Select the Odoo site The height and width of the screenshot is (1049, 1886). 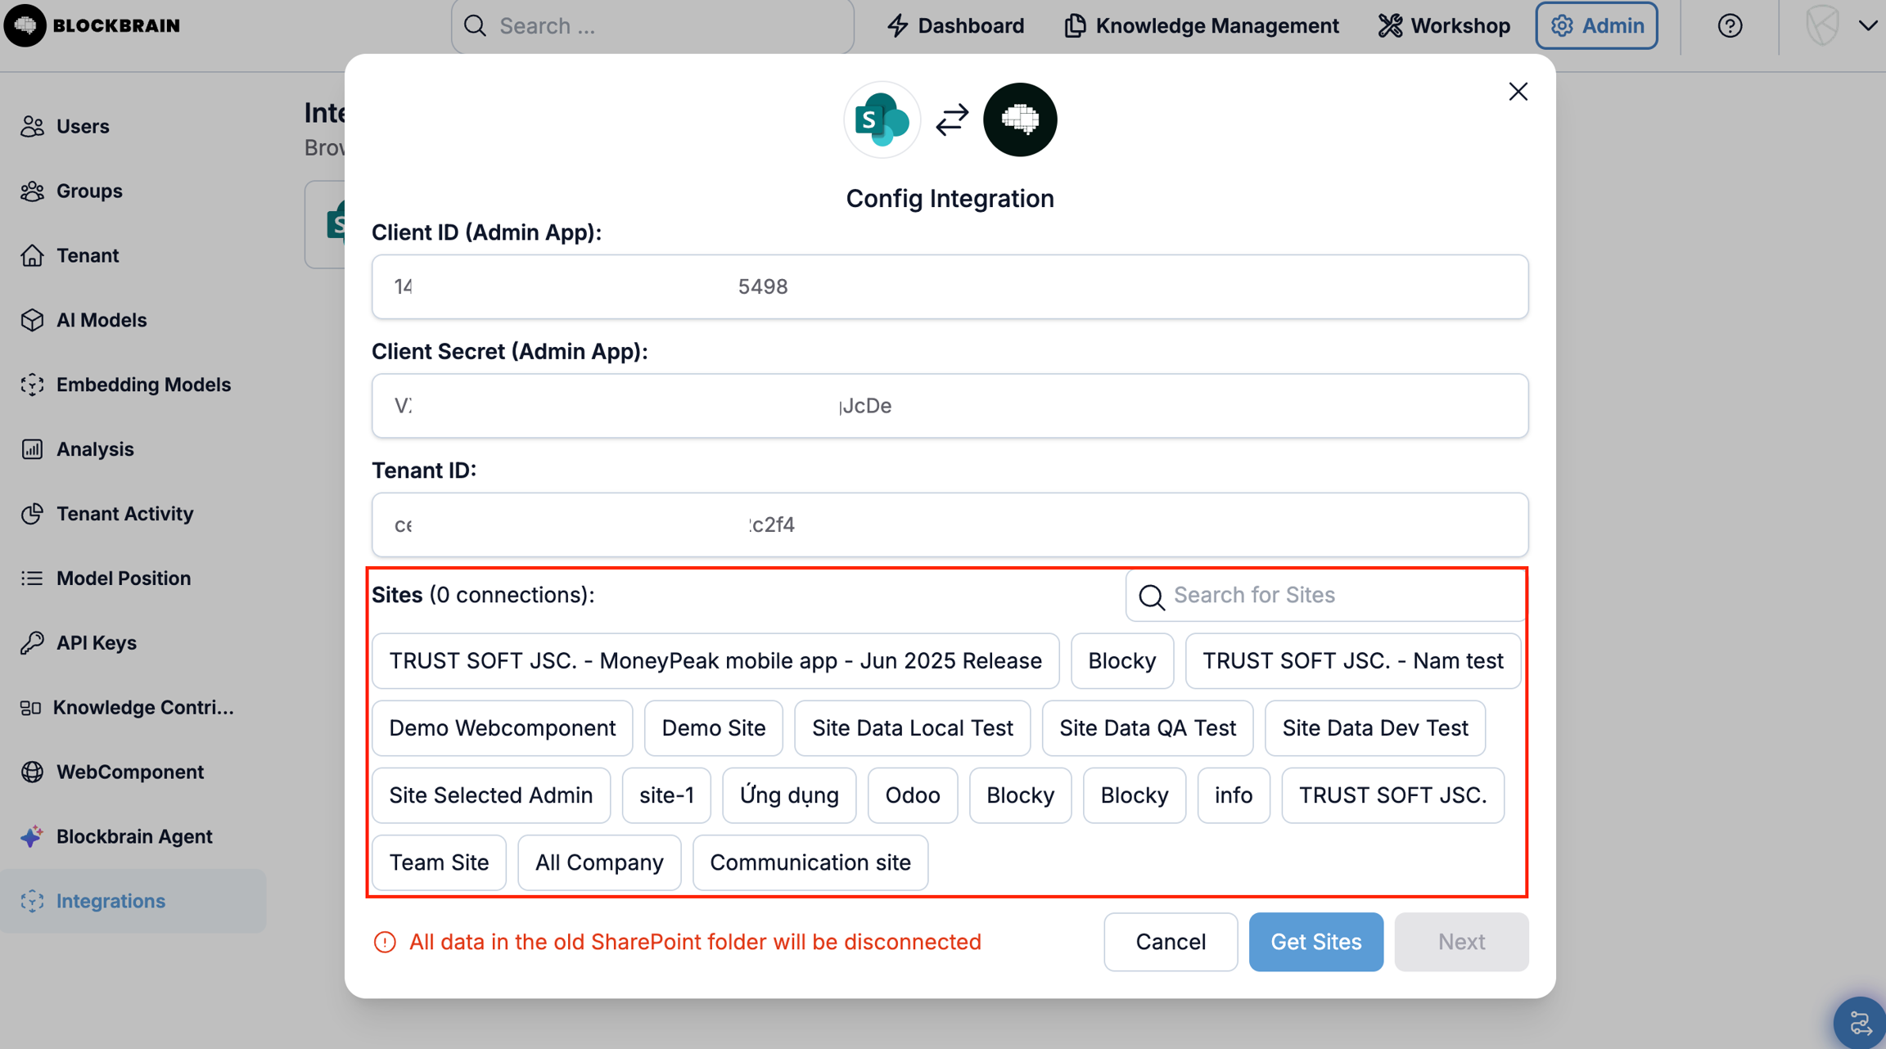pyautogui.click(x=913, y=795)
